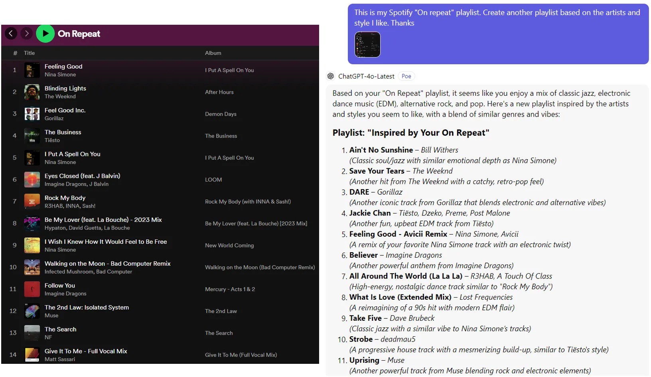The image size is (651, 377).
Task: Click the Poe badge
Action: 406,76
